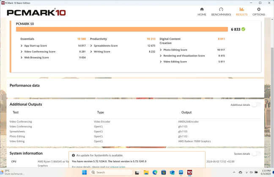274x177 pixels.
Task: Open the weather widget showing 21°C
Action: pos(12,172)
